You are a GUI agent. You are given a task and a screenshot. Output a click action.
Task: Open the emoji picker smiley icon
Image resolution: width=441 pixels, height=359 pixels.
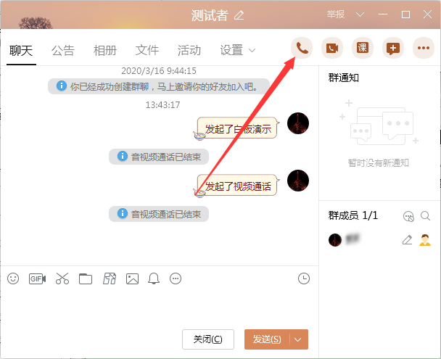point(13,278)
